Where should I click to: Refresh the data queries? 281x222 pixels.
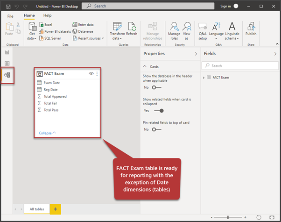(132, 29)
